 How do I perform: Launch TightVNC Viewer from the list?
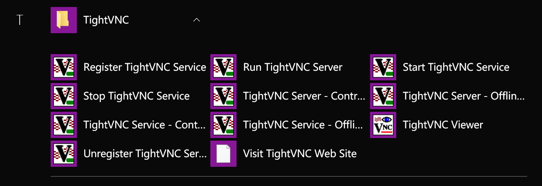tap(443, 125)
